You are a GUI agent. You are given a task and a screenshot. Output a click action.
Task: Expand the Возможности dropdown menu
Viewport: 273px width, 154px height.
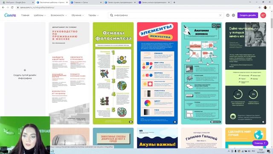[x=59, y=15]
